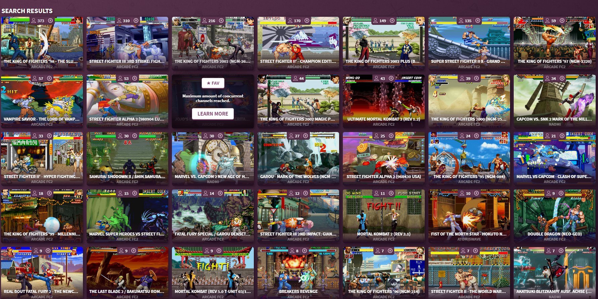598x299 pixels.
Task: Click the 'GAROU - MARK OF THE WOLVES' title
Action: 298,176
